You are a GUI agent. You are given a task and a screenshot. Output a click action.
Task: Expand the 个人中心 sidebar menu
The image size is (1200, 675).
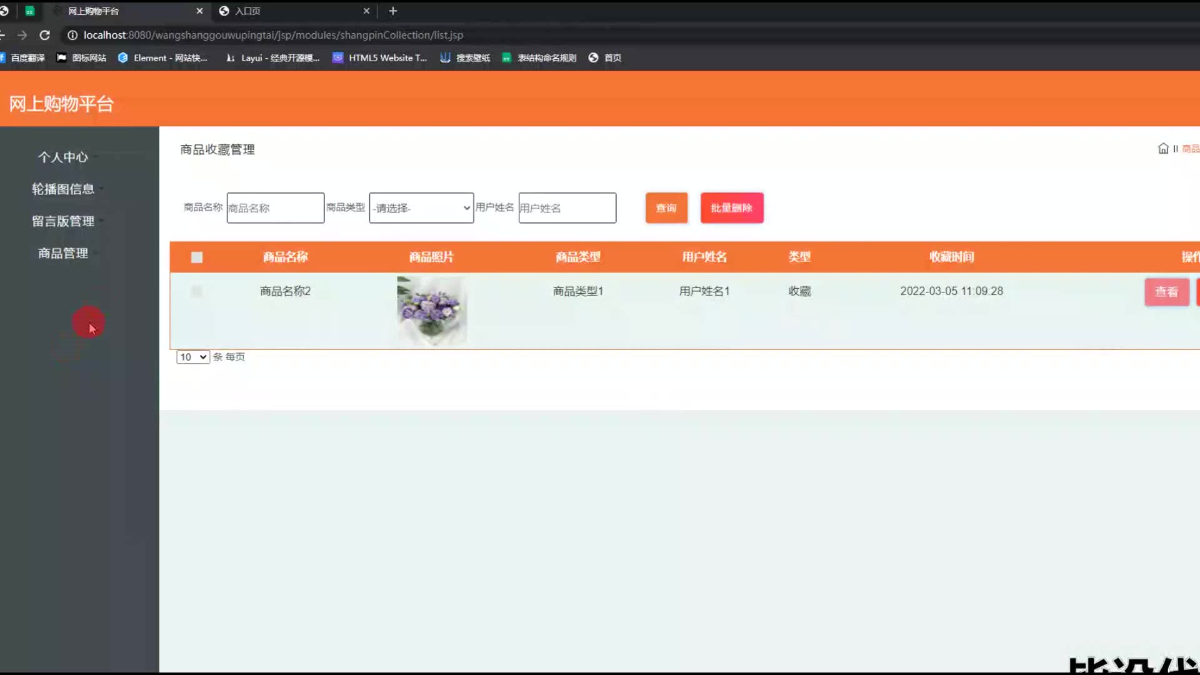(x=63, y=157)
